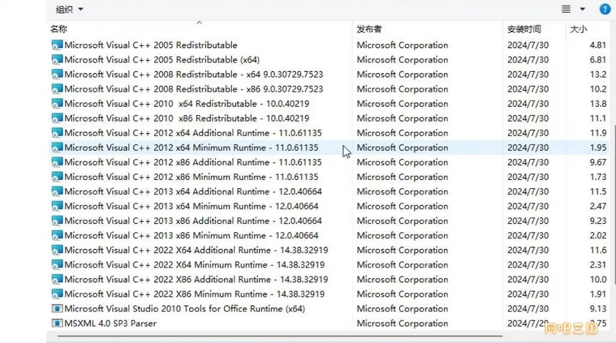Open the blue help question mark icon
The image size is (616, 343).
click(605, 9)
